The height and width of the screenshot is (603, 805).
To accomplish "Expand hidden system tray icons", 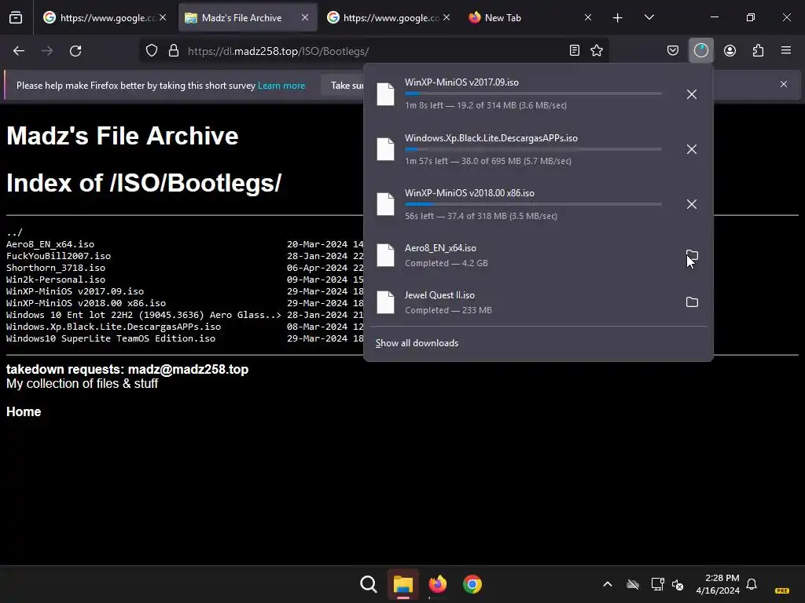I will click(x=608, y=584).
